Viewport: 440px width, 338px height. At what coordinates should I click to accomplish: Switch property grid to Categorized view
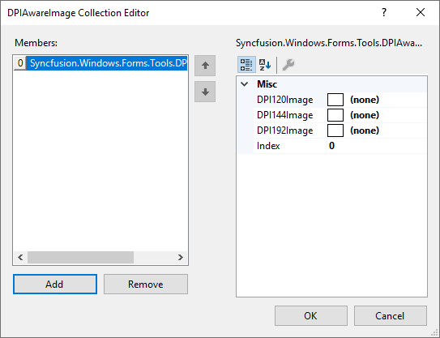click(x=246, y=65)
